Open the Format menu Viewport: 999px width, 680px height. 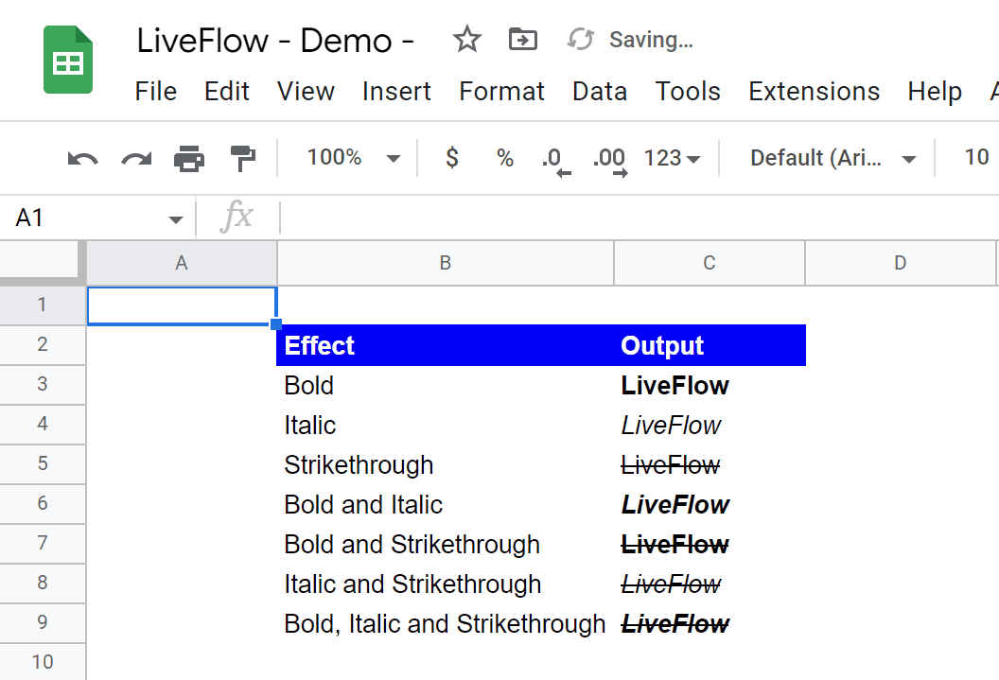coord(501,91)
